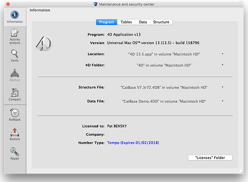Select the Restore icon
This screenshot has width=248, height=182.
[15, 132]
